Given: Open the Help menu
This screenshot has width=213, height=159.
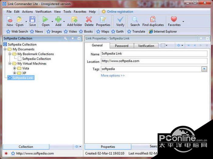Looking at the screenshot, I should pos(92,12).
